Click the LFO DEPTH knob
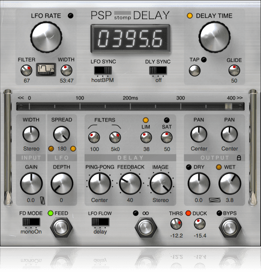Image resolution: width=261 pixels, height=272 pixels. 62,183
